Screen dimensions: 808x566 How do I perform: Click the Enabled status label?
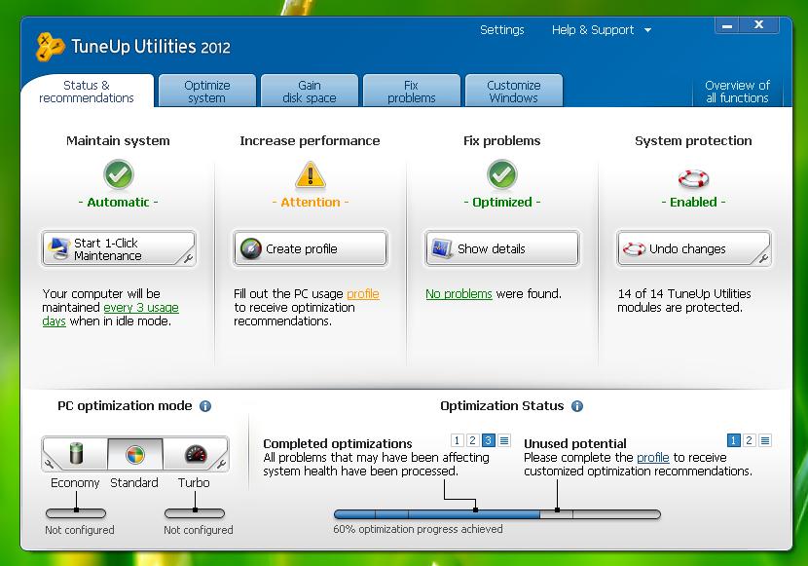click(693, 202)
